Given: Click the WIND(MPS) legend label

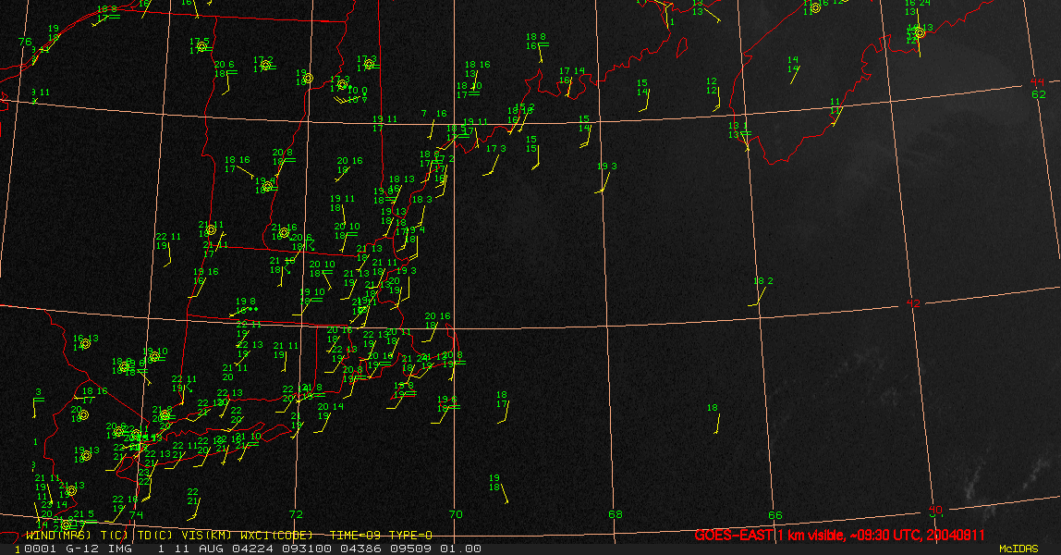Looking at the screenshot, I should 58,536.
